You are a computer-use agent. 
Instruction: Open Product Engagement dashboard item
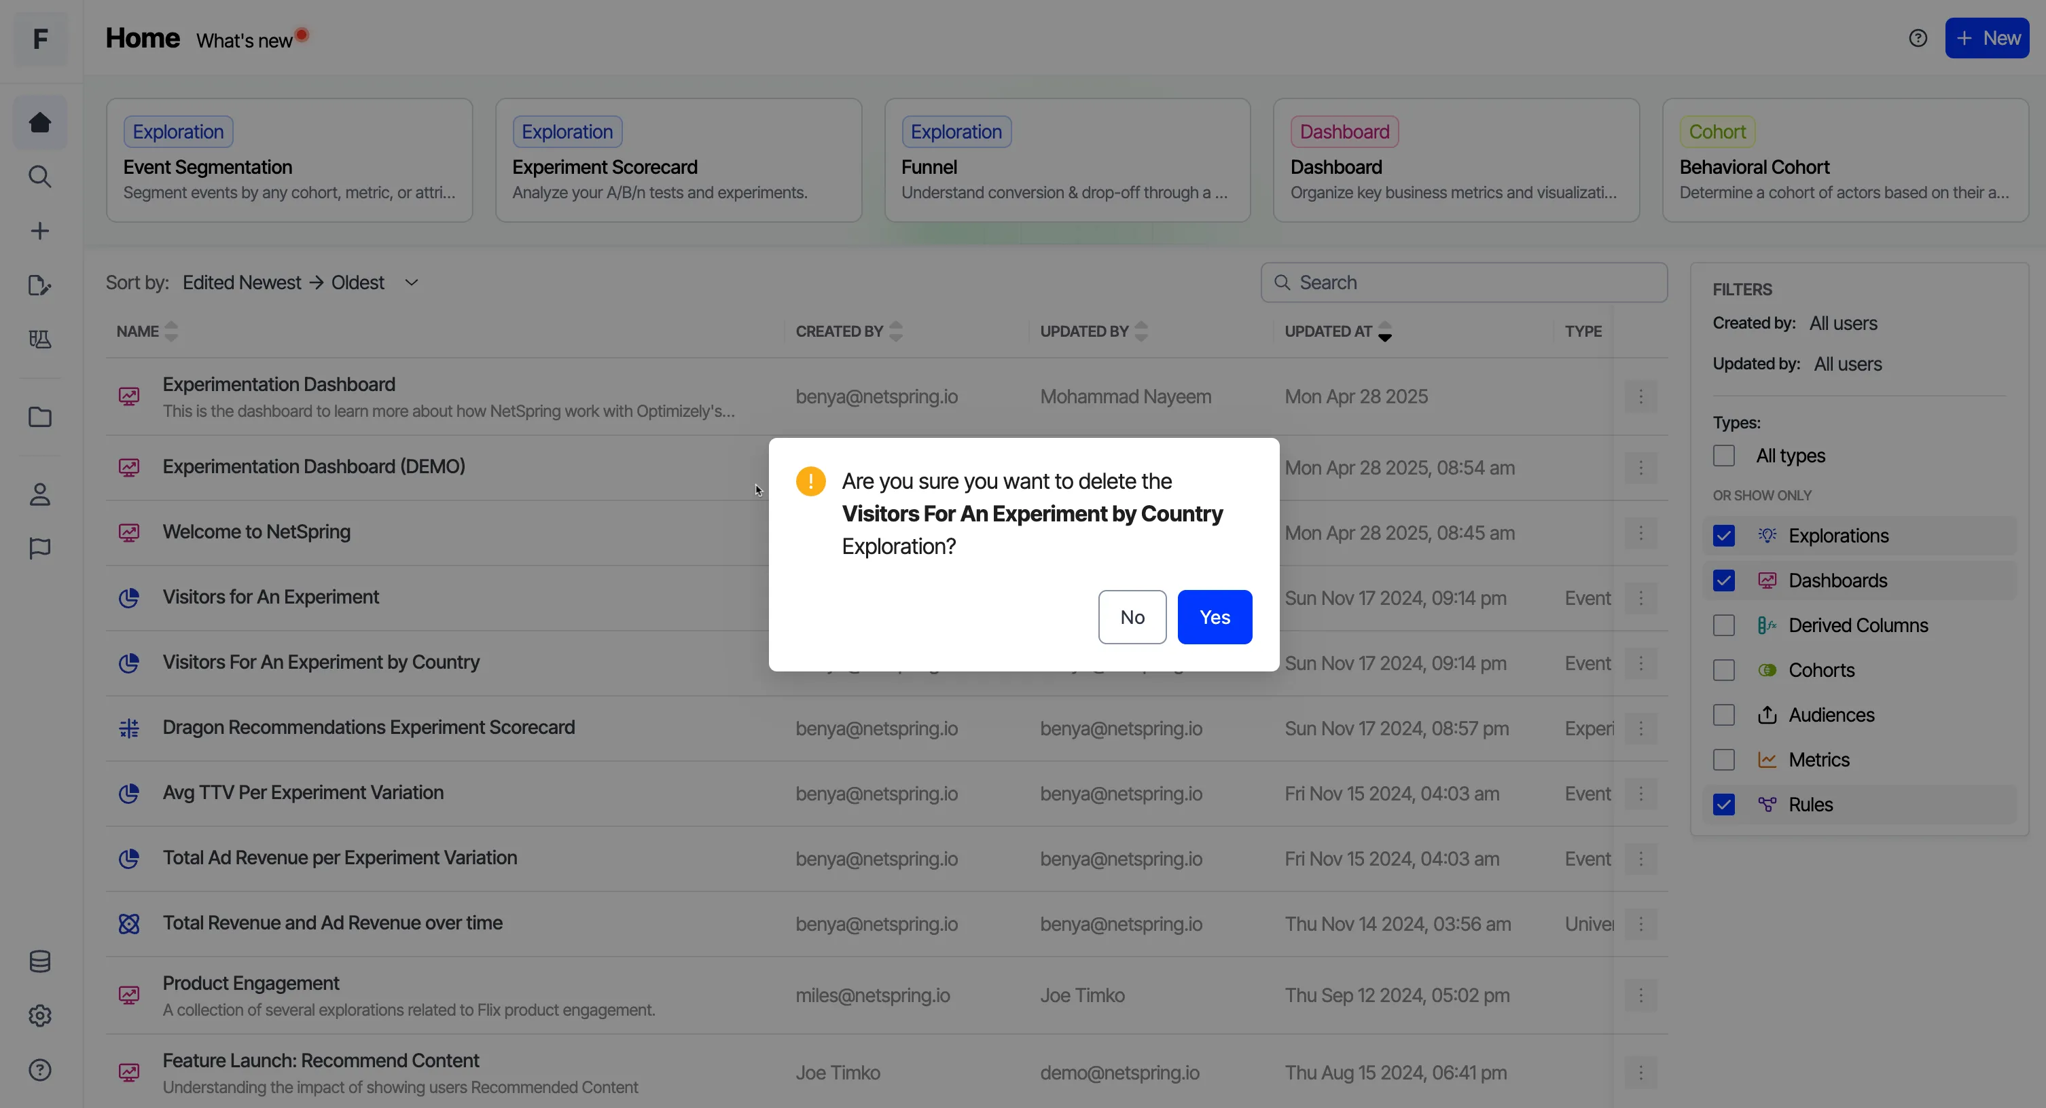251,983
